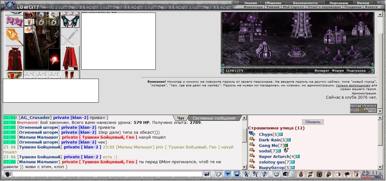Viewport: 386px width, 181px height.
Task: Click the empty sword weapon slot
Action: [70, 37]
